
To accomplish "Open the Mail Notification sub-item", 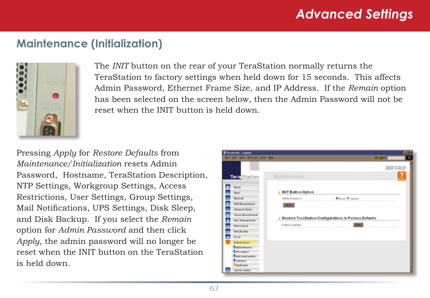I will click(243, 247).
